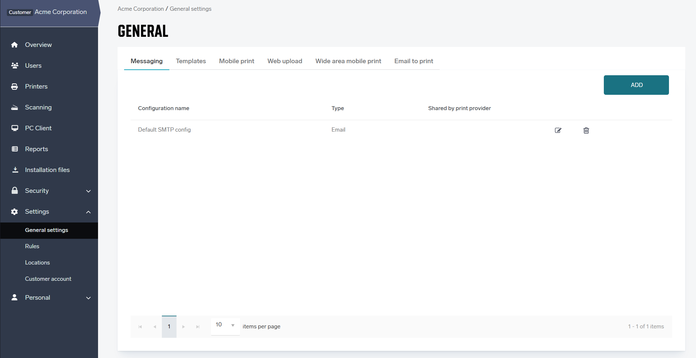Click the Installation files download icon
Image resolution: width=696 pixels, height=358 pixels.
point(15,170)
